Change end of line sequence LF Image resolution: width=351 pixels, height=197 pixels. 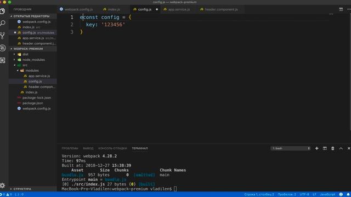click(x=314, y=194)
